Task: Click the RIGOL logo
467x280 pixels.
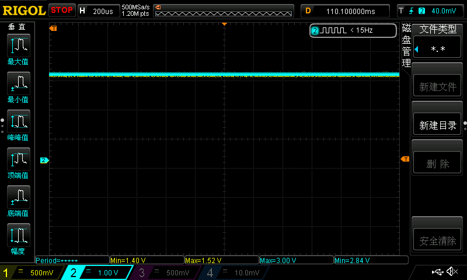Action: coord(24,11)
